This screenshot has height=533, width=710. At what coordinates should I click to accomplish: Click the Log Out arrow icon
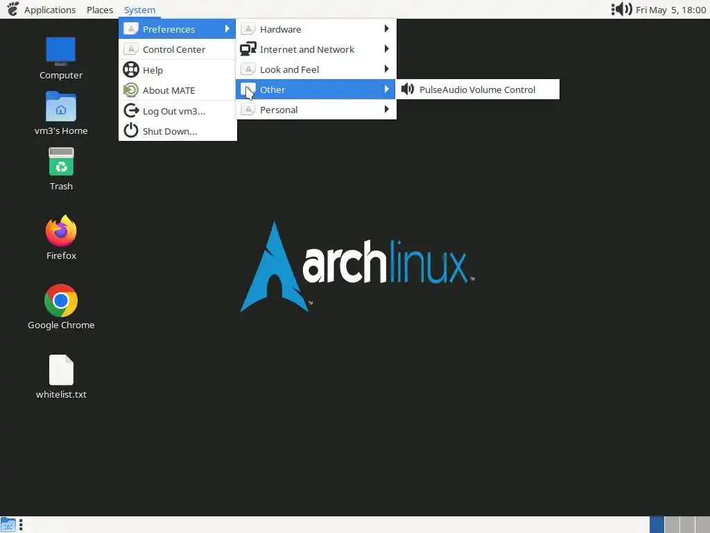click(131, 110)
